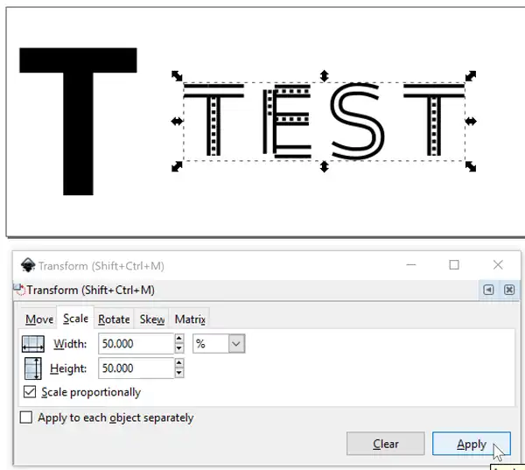Iconify the docked Transform panel
The width and height of the screenshot is (525, 470).
coord(488,291)
